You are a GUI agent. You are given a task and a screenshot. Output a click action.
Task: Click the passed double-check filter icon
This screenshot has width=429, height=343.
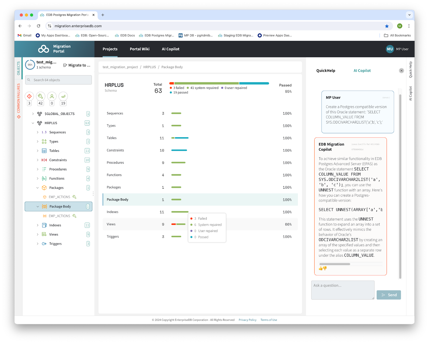coord(63,96)
